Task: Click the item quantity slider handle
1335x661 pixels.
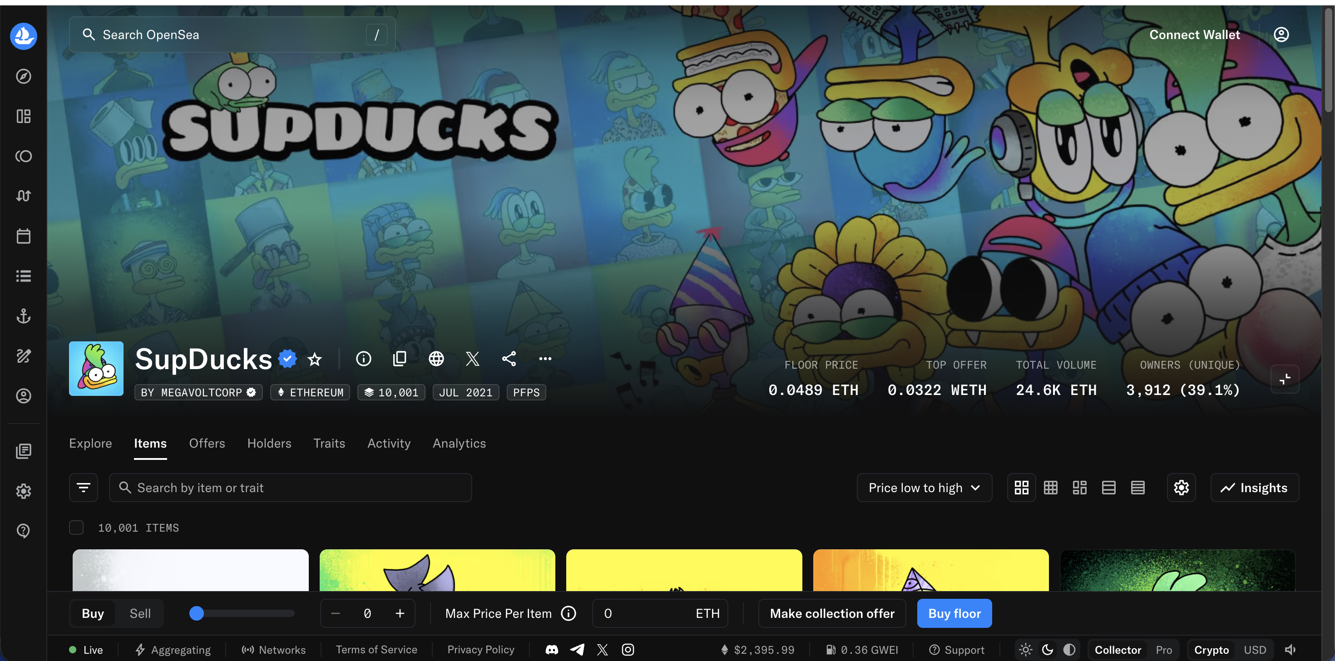Action: tap(197, 613)
